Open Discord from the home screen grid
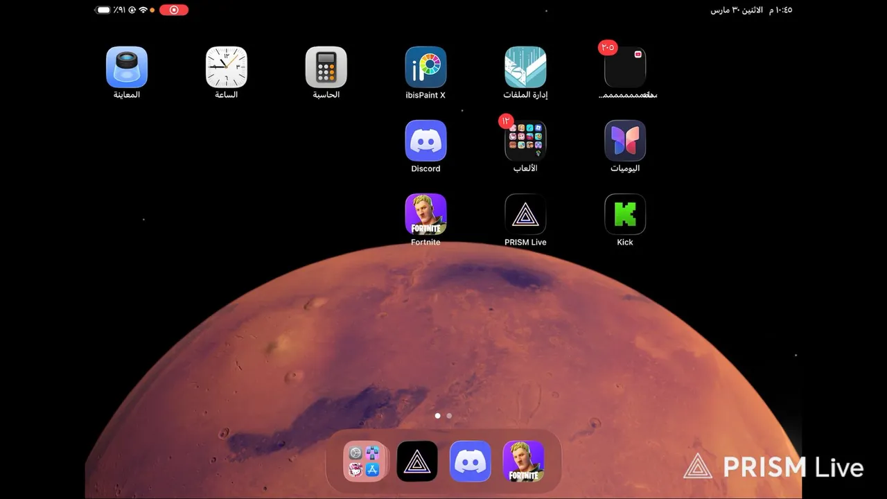Screen dimensions: 887x499 [x=425, y=141]
